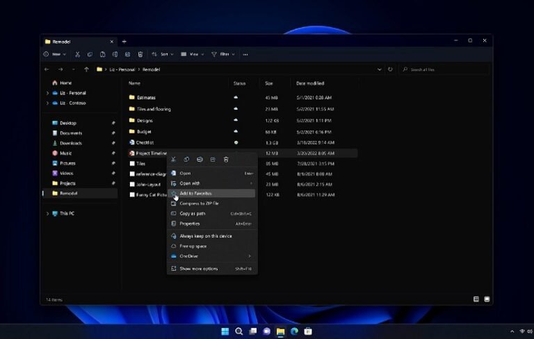Click the Cut icon in the command bar
This screenshot has height=339, width=534.
77,54
